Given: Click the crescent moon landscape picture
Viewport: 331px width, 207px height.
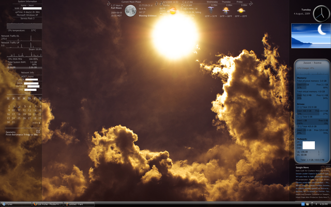Looking at the screenshot, I should click(311, 36).
